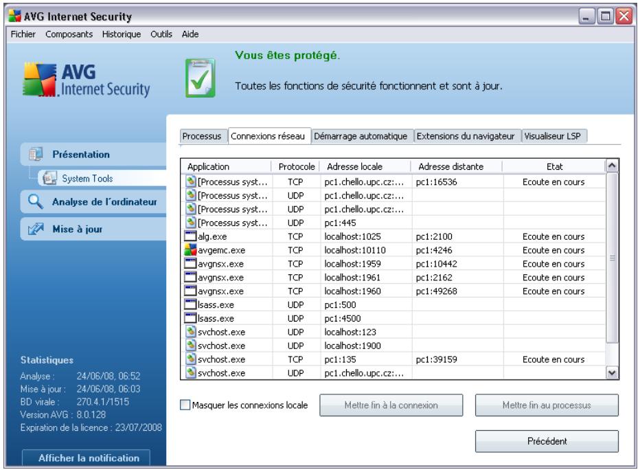
Task: Click Mettre fin au processus button
Action: 547,405
